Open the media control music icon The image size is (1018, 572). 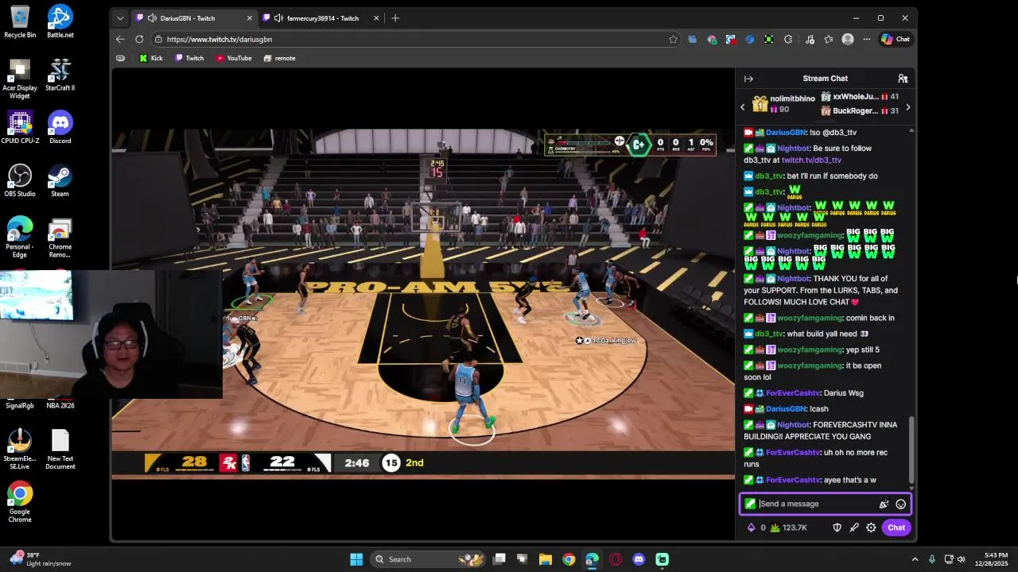coord(810,39)
